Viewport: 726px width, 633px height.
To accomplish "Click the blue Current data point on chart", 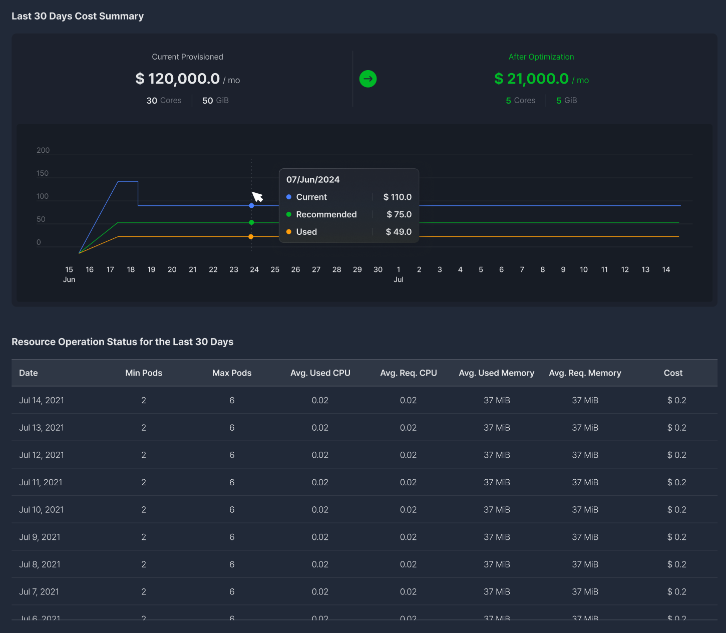I will pos(251,206).
